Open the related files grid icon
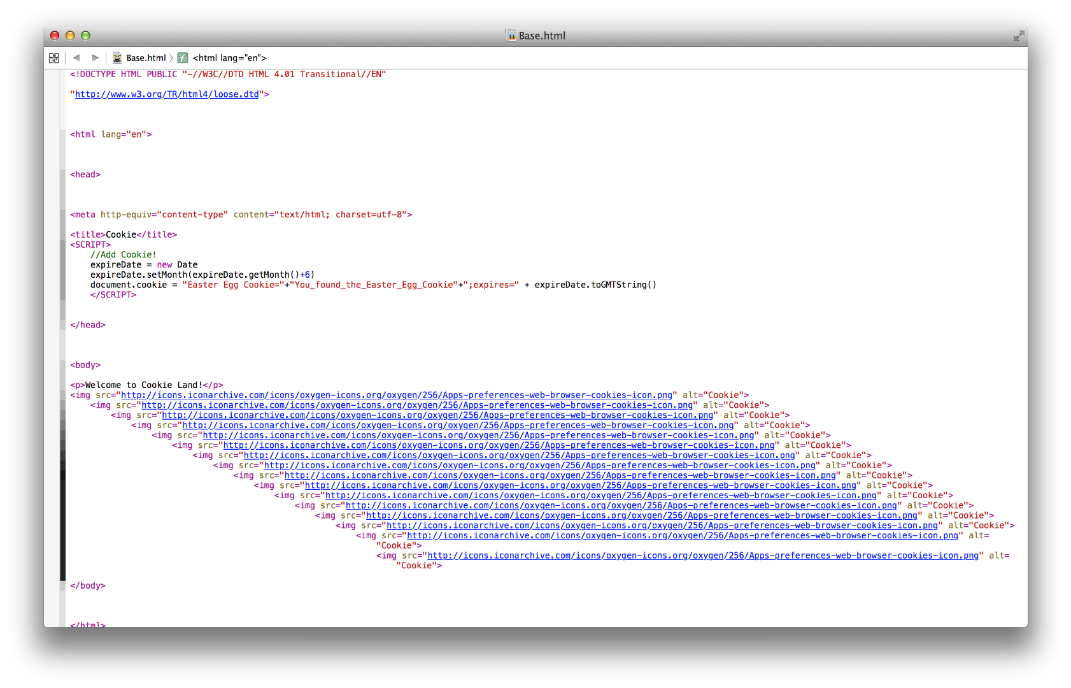The image size is (1071, 688). 54,58
